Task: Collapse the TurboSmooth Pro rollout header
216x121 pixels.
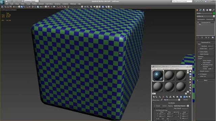Action: [206, 42]
